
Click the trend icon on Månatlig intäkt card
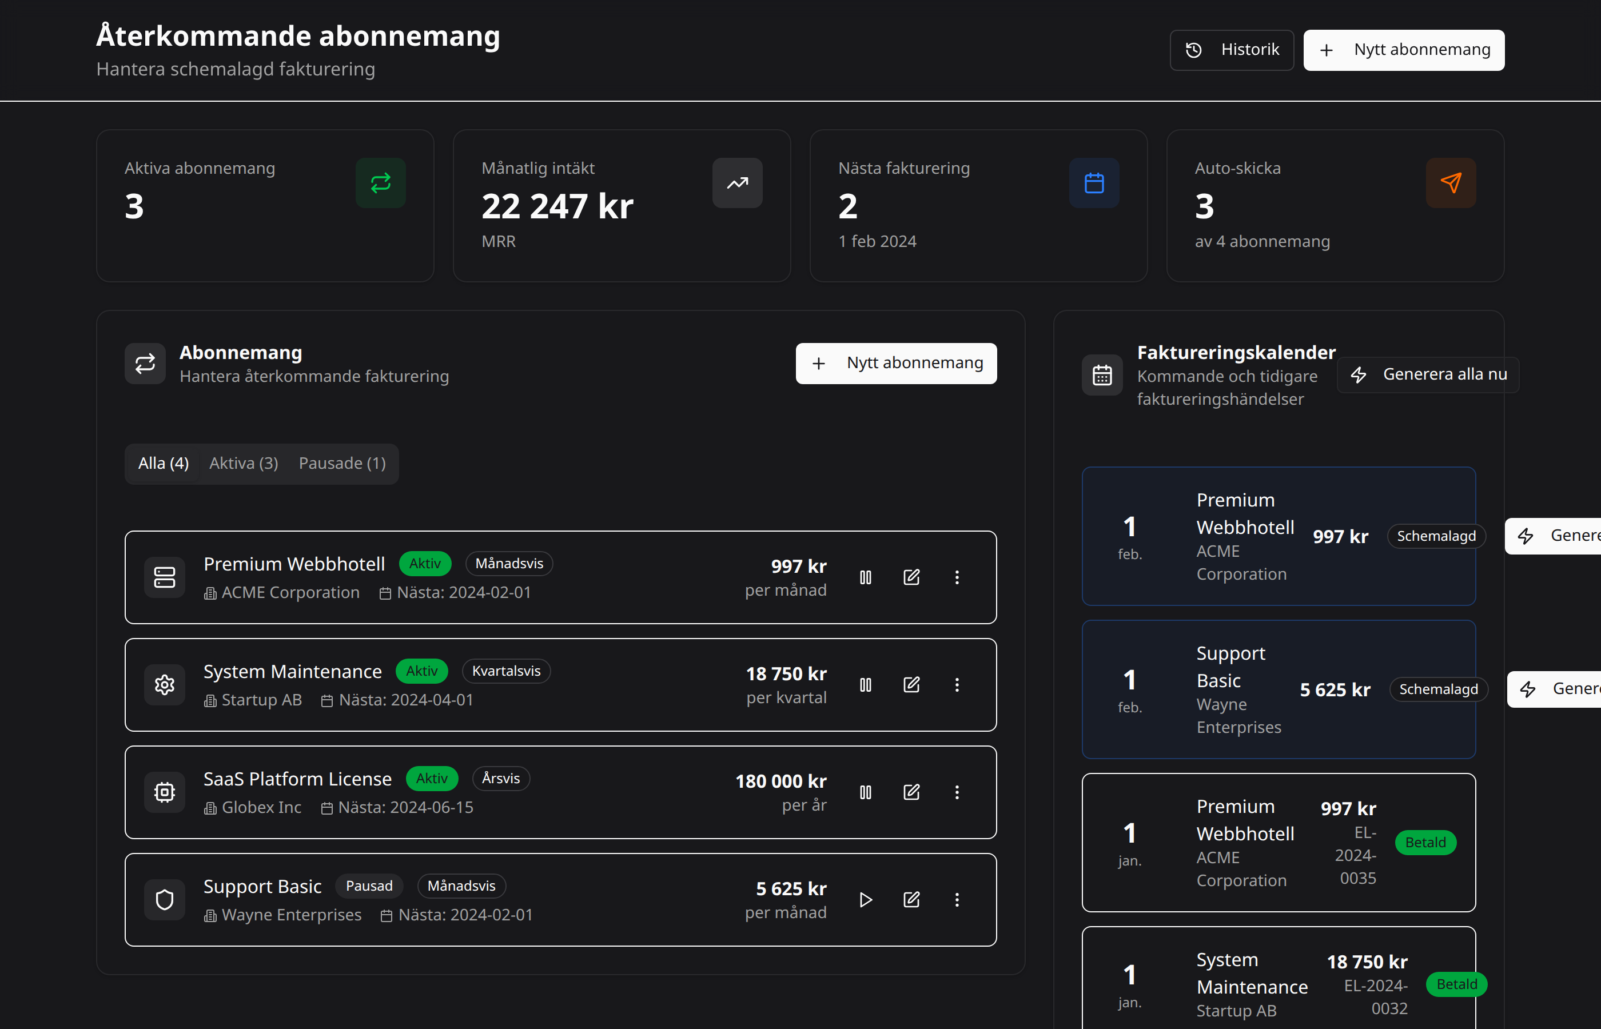[737, 182]
